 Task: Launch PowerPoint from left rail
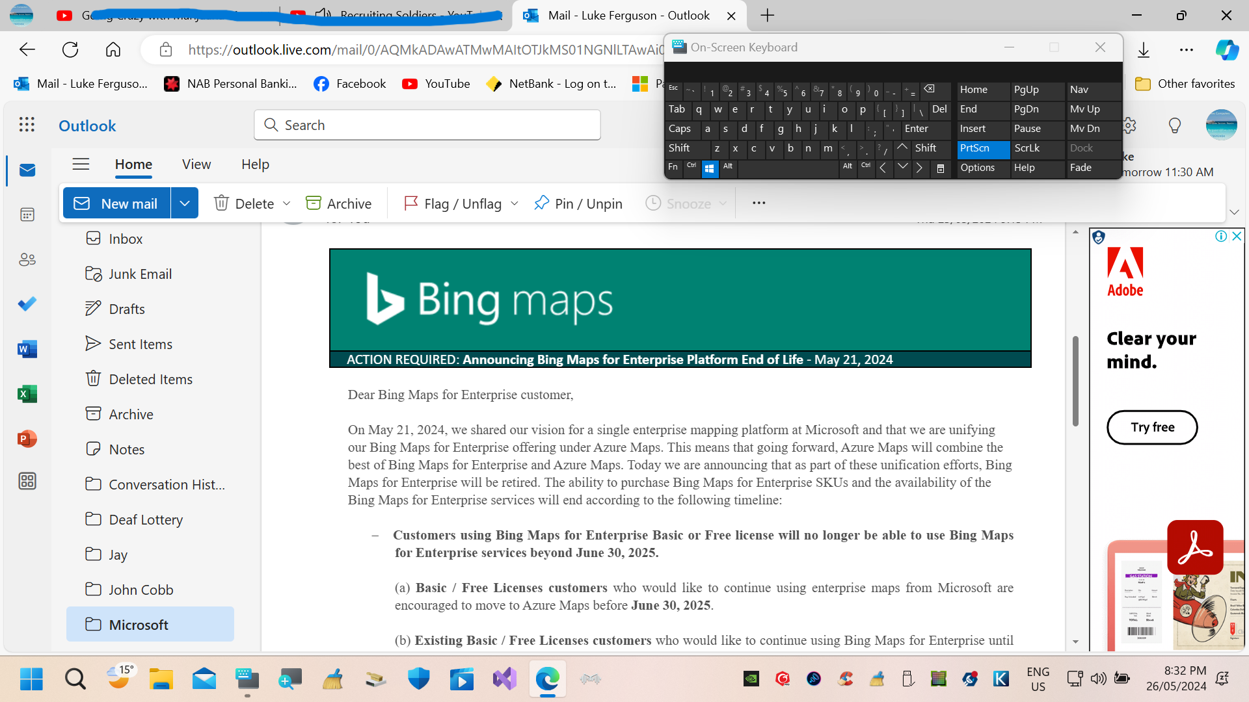(27, 439)
